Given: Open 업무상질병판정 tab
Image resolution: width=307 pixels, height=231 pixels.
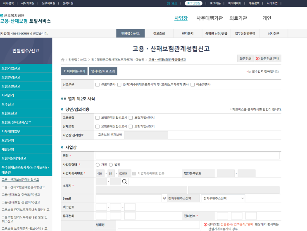Looking at the screenshot, I should 245,33.
